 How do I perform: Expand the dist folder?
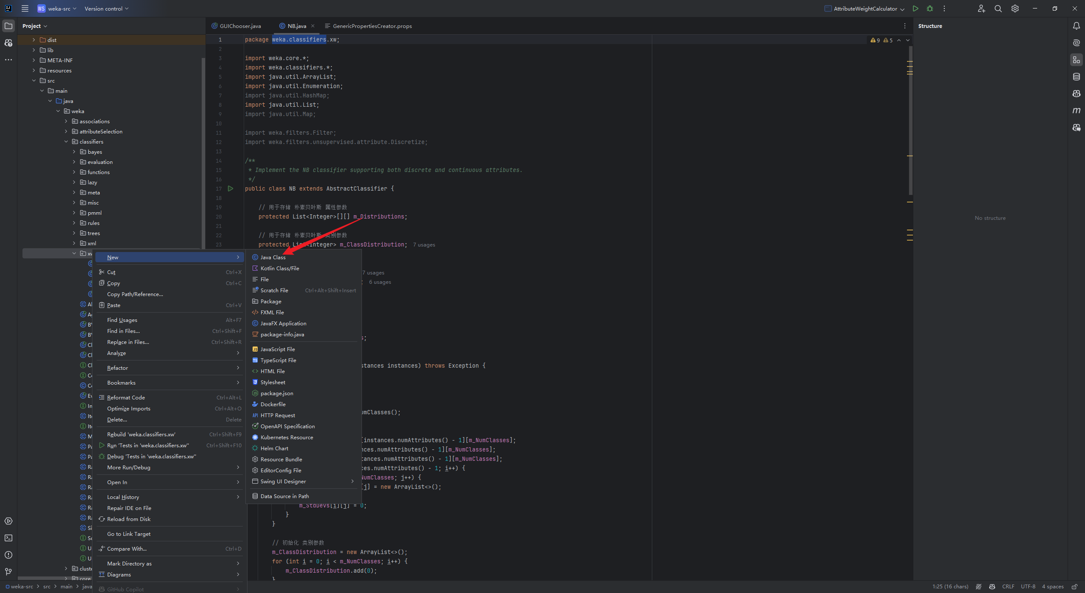point(34,40)
